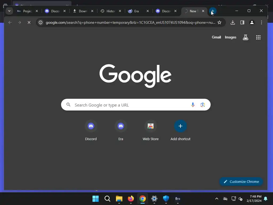Screen dimensions: 273x205
Task: Click OneDrive cloud tray icon
Action: pos(225,199)
